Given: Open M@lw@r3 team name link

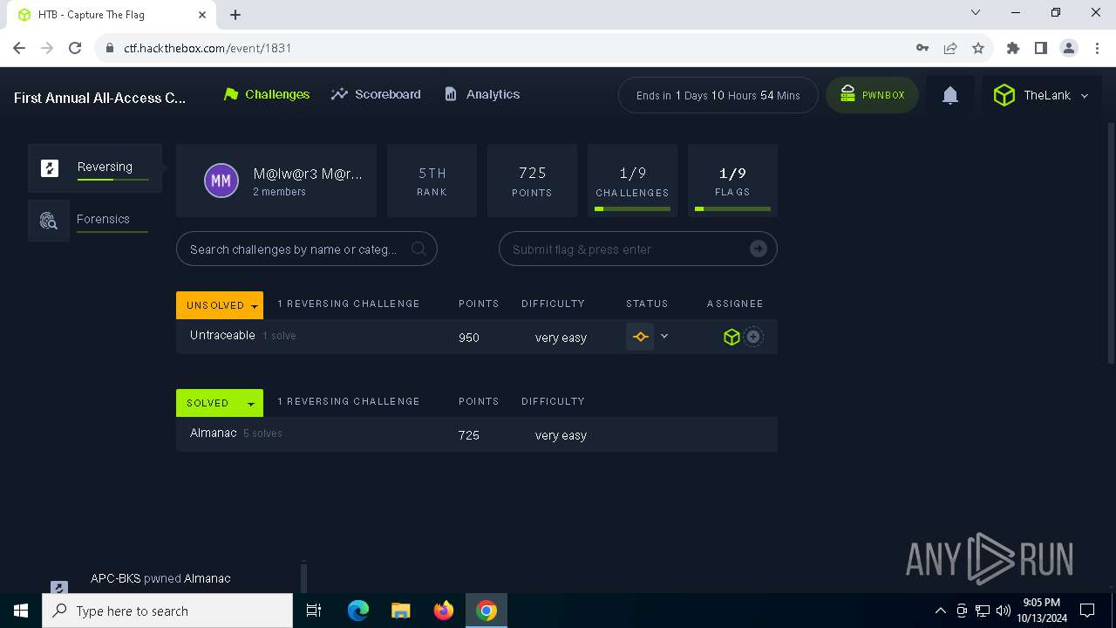Looking at the screenshot, I should (308, 174).
